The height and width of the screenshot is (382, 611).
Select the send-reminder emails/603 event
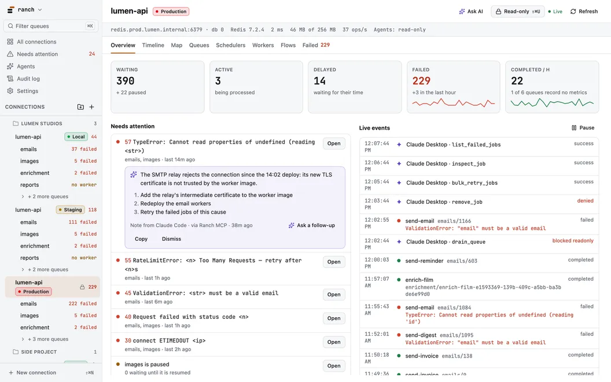[479, 263]
